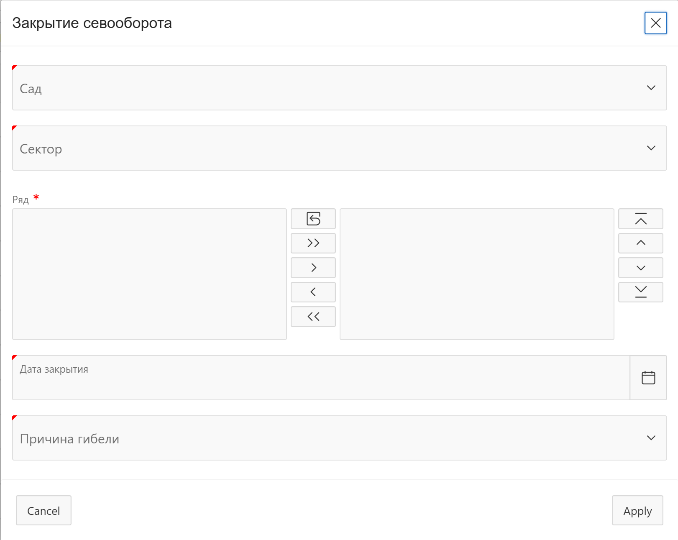This screenshot has height=540, width=678.
Task: Move selected row to the top
Action: 640,219
